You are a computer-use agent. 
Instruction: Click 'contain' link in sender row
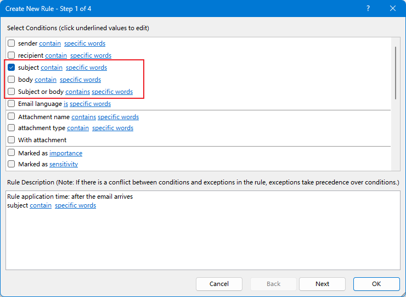(x=50, y=43)
